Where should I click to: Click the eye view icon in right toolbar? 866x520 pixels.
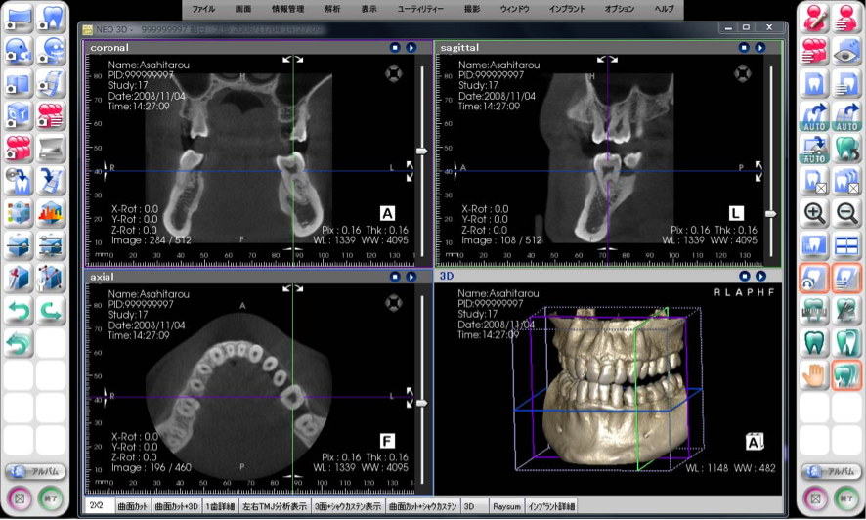(x=846, y=51)
